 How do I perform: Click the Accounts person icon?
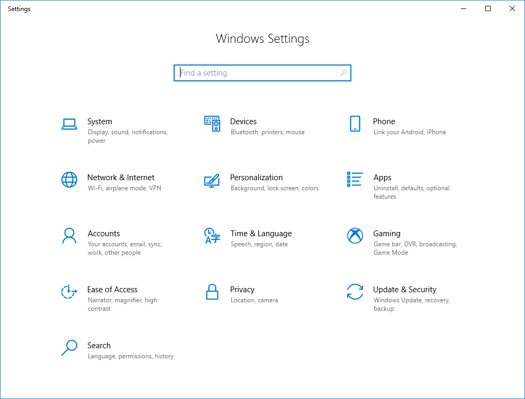pos(69,236)
